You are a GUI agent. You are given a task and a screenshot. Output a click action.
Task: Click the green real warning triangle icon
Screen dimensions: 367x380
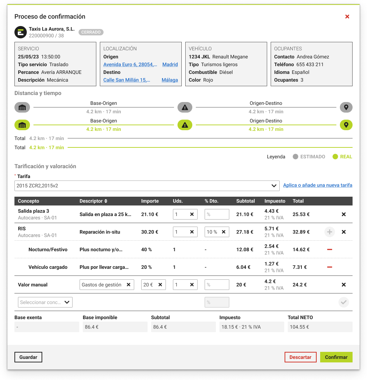point(185,125)
